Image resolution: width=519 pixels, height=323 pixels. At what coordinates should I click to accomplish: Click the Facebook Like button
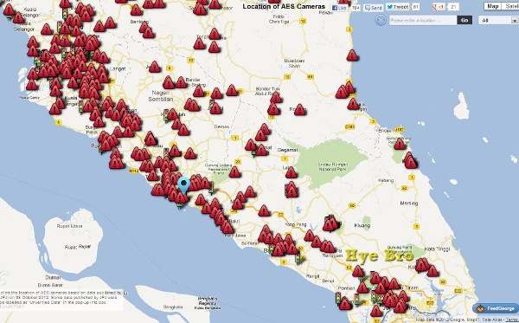pyautogui.click(x=339, y=8)
